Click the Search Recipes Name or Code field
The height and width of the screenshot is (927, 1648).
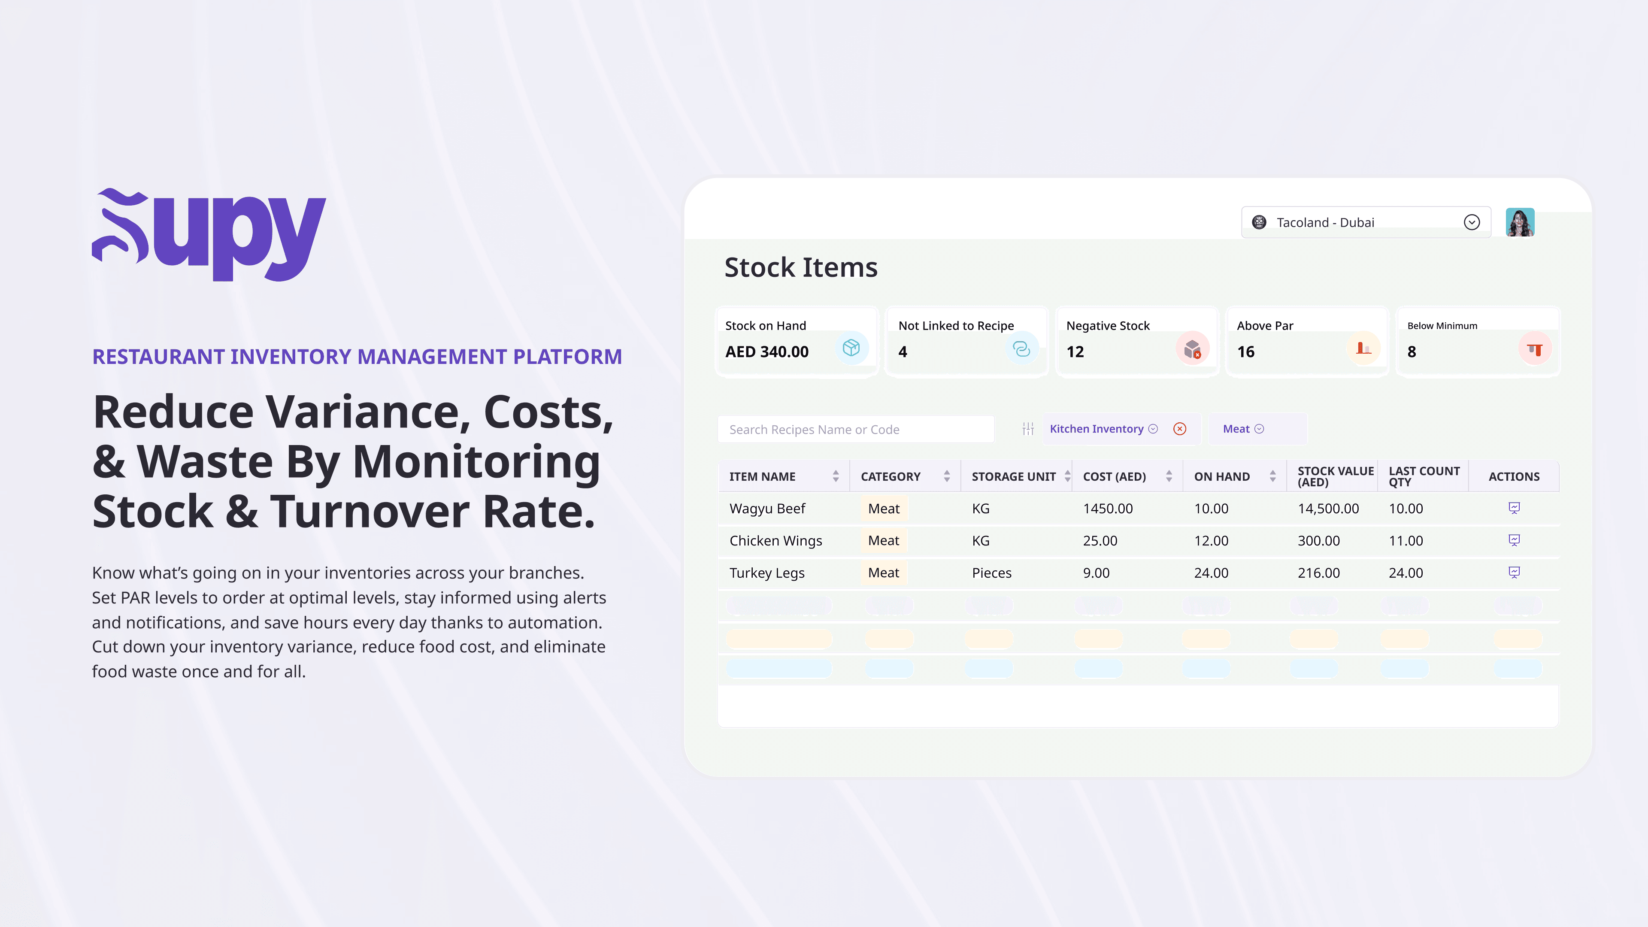point(855,429)
